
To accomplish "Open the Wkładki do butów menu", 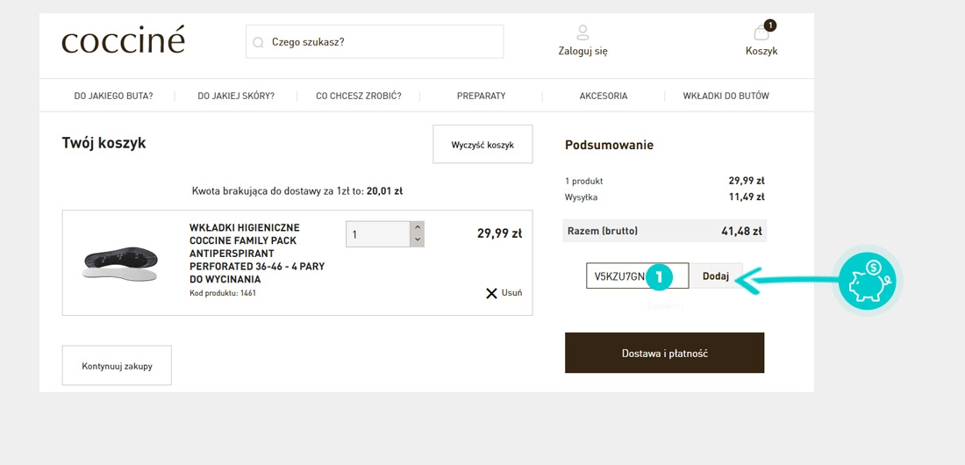I will (726, 96).
